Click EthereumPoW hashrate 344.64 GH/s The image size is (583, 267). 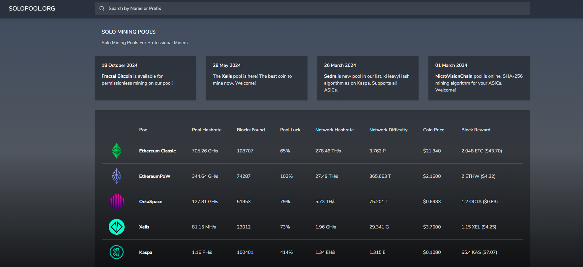205,176
